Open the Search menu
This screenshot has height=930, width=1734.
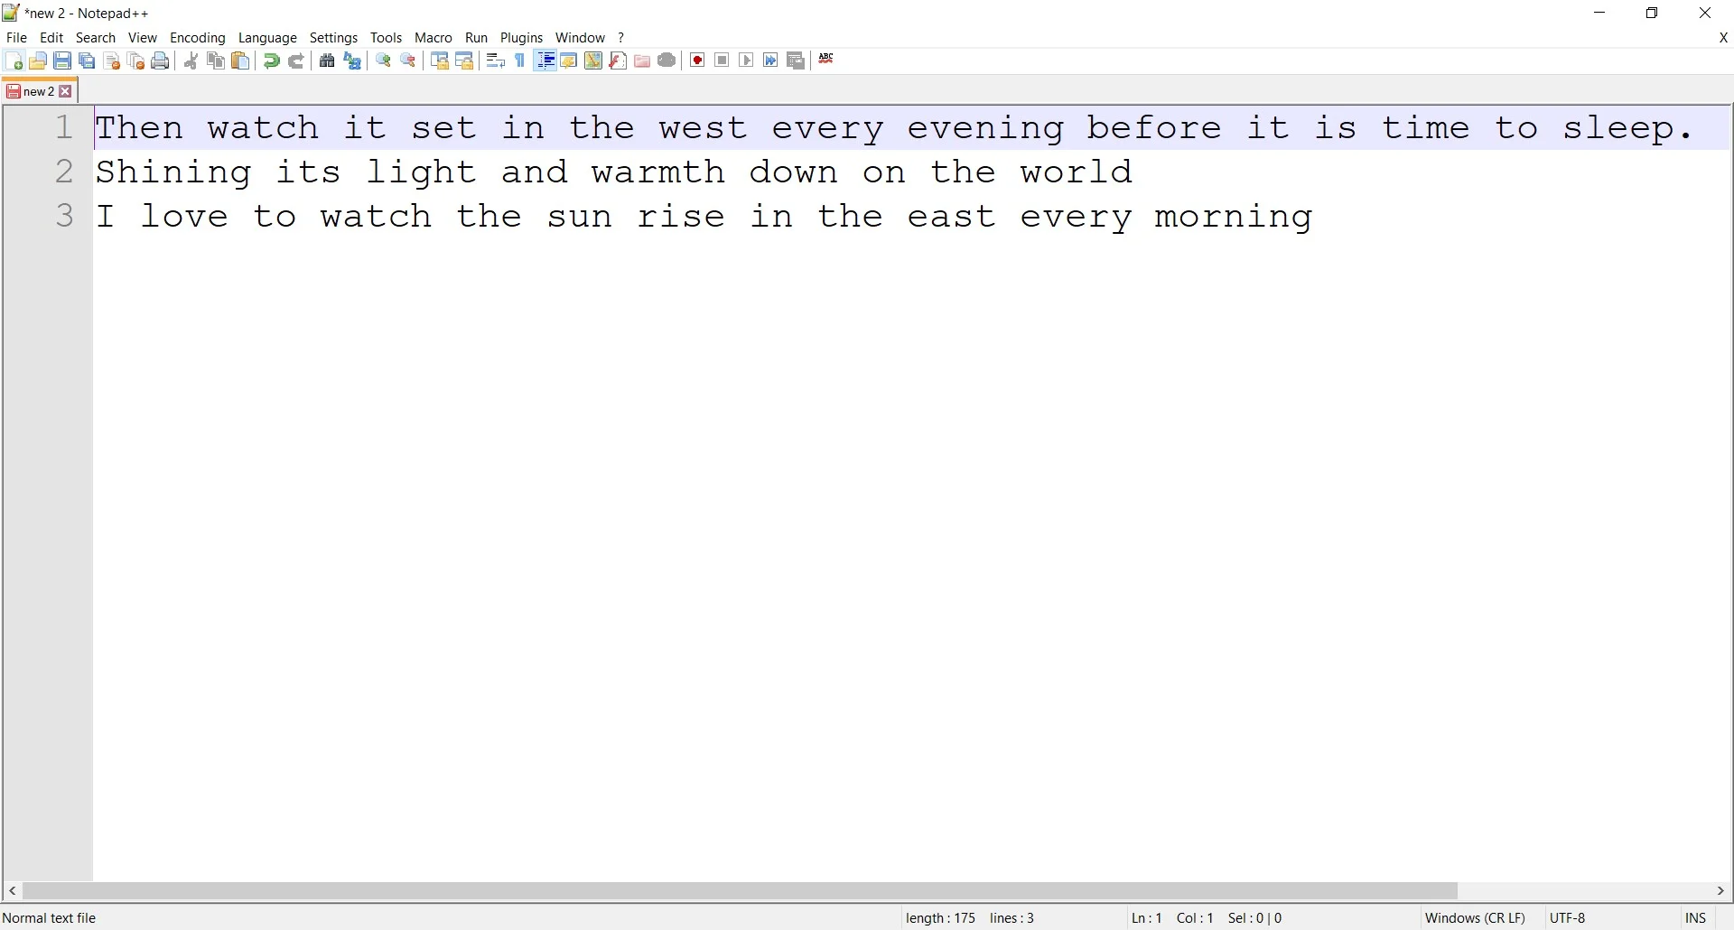[96, 38]
